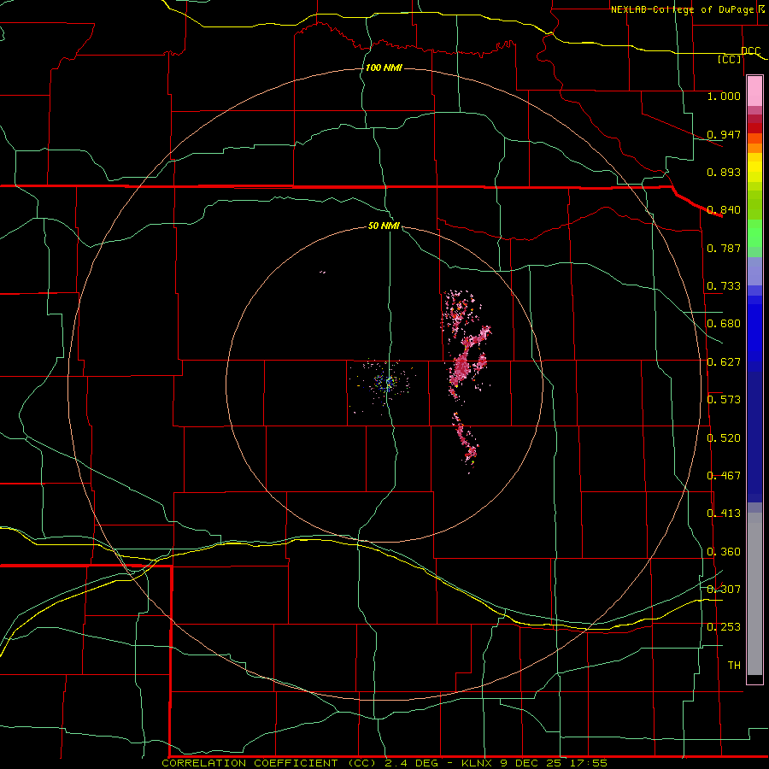Click the 0.840 scale value
Viewport: 769px width, 769px height.
pos(724,210)
